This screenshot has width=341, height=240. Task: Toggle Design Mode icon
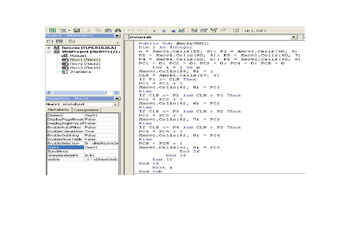pos(182,31)
